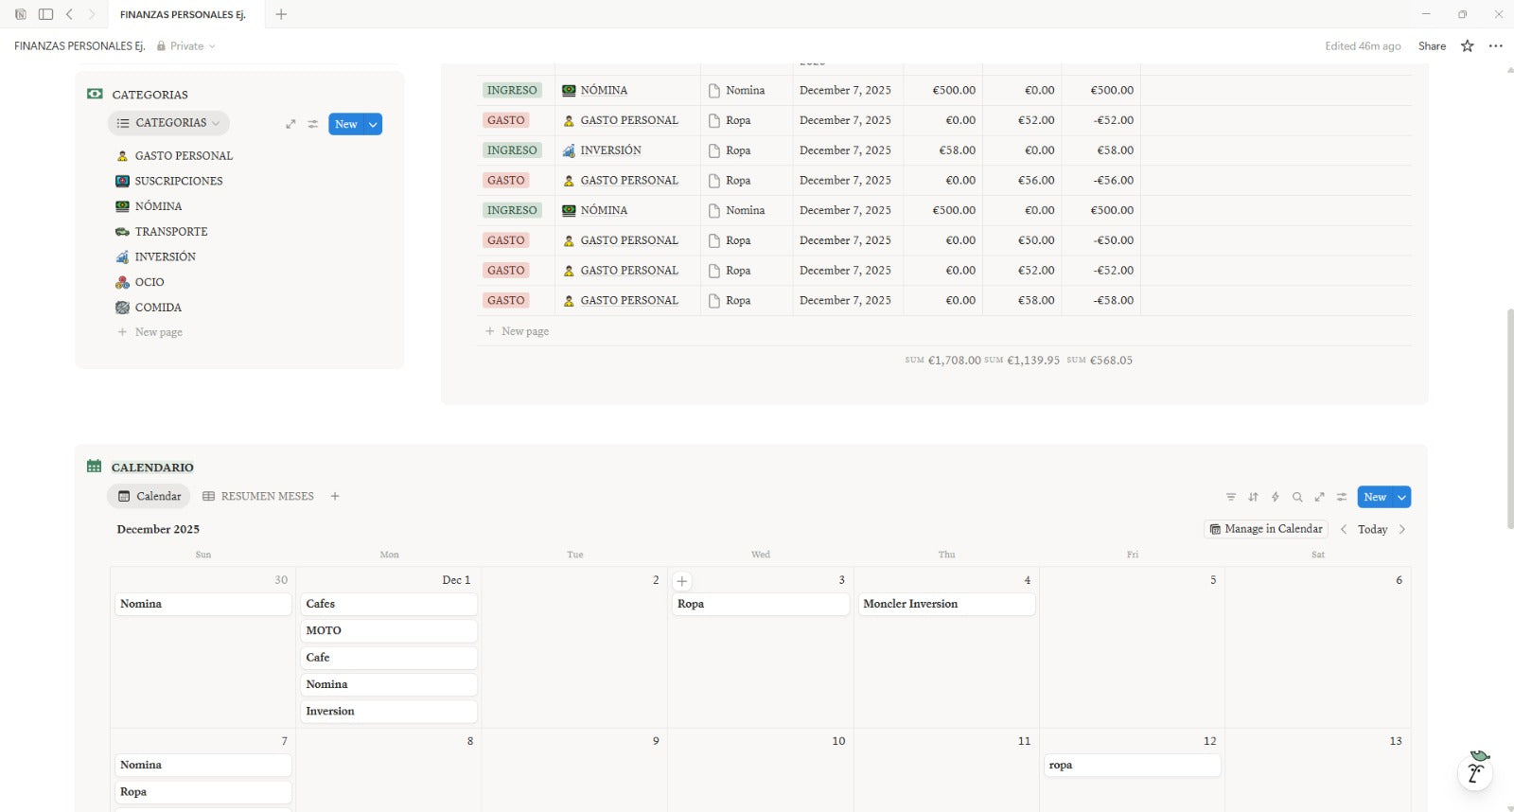The image size is (1514, 812).
Task: Open calendar automations lightning icon
Action: pos(1276,497)
